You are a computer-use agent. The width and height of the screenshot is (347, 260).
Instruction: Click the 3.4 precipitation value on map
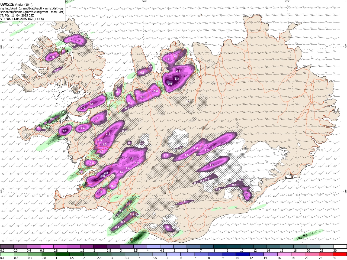[x=106, y=173]
